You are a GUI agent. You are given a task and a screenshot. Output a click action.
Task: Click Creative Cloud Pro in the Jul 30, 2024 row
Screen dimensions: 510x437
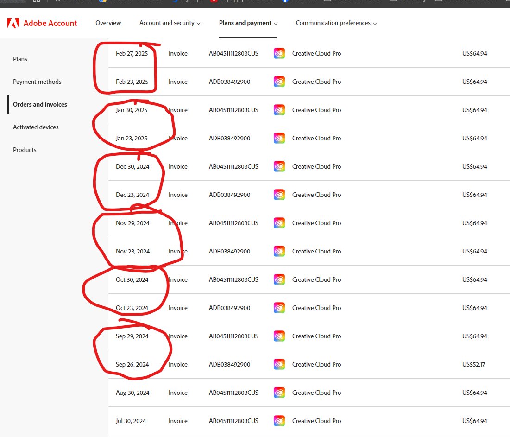click(316, 421)
